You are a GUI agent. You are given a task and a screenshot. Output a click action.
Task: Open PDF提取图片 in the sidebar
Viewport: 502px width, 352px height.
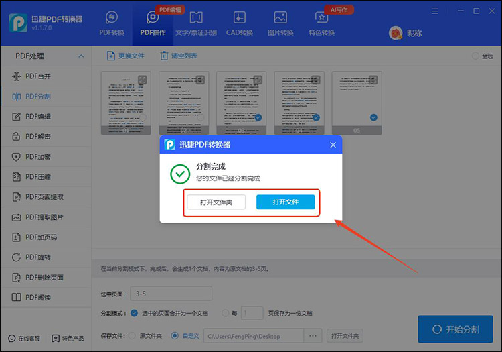point(46,217)
